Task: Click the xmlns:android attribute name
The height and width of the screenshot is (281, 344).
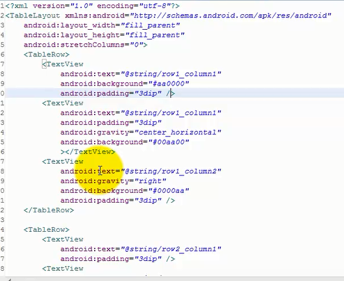Action: (95, 16)
